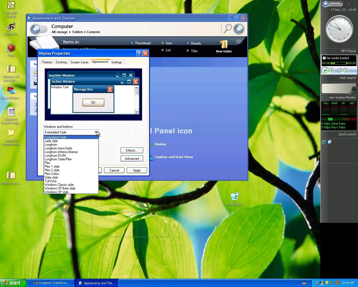Choose Jade style from the list
Viewport: 358px width, 287px height.
71,141
